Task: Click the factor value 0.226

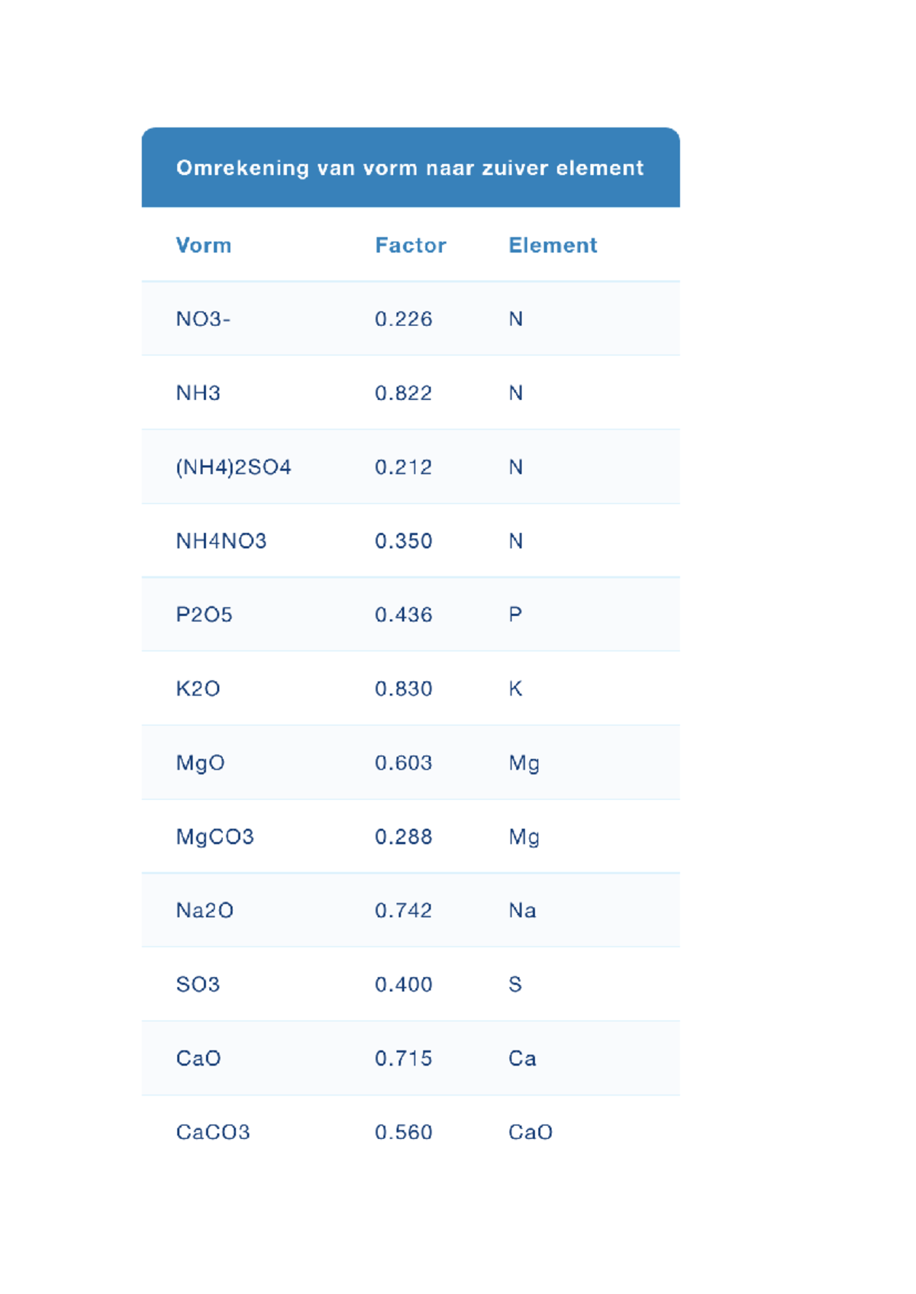Action: coord(403,319)
